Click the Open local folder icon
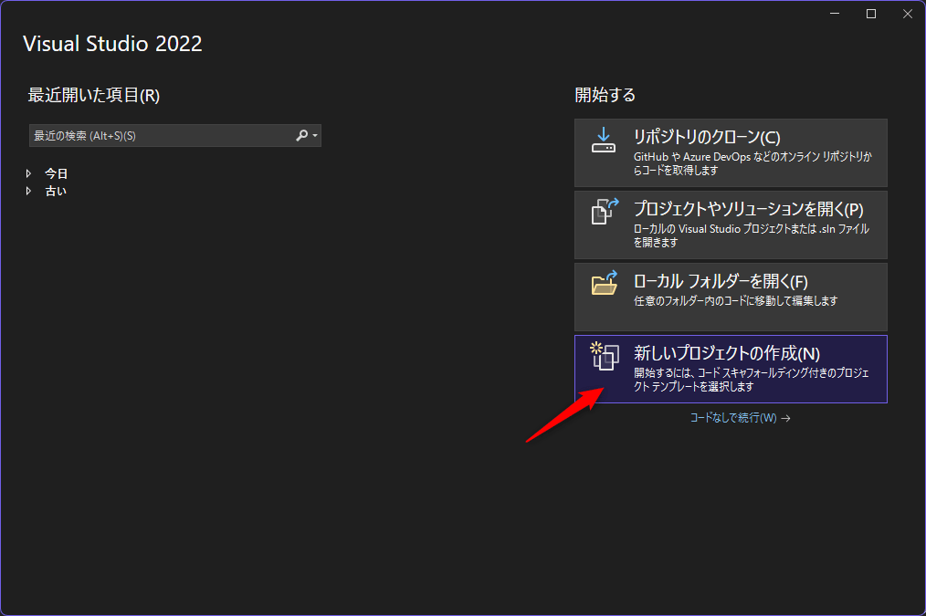 point(605,283)
